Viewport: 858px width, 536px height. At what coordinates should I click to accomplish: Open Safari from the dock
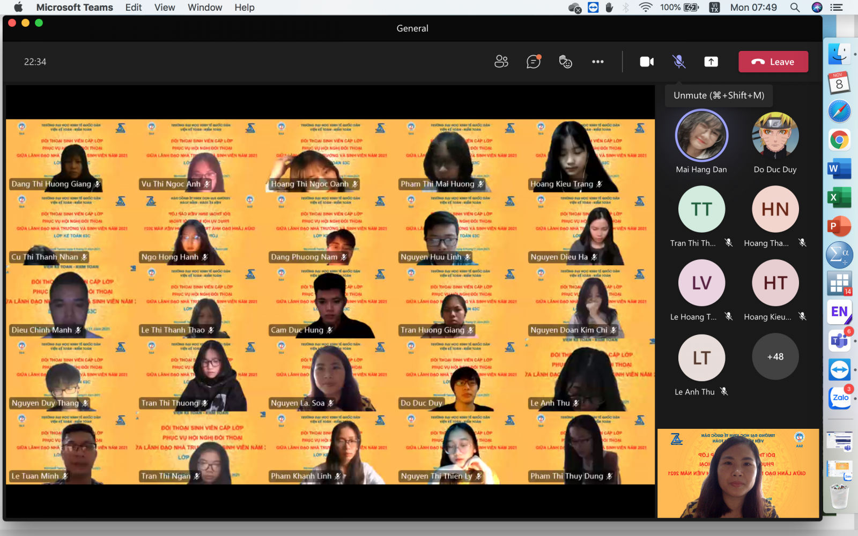pos(839,111)
